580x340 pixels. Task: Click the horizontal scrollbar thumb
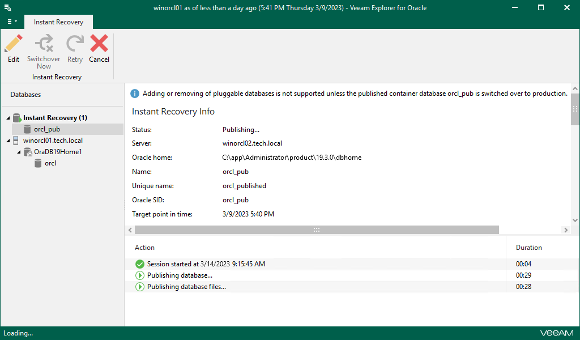[x=317, y=230]
